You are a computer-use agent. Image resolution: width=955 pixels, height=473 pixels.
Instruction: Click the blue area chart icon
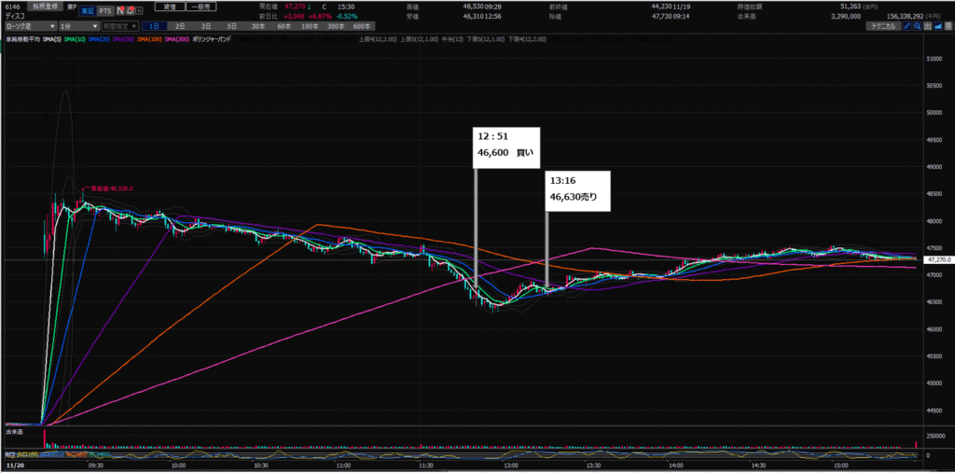[938, 27]
